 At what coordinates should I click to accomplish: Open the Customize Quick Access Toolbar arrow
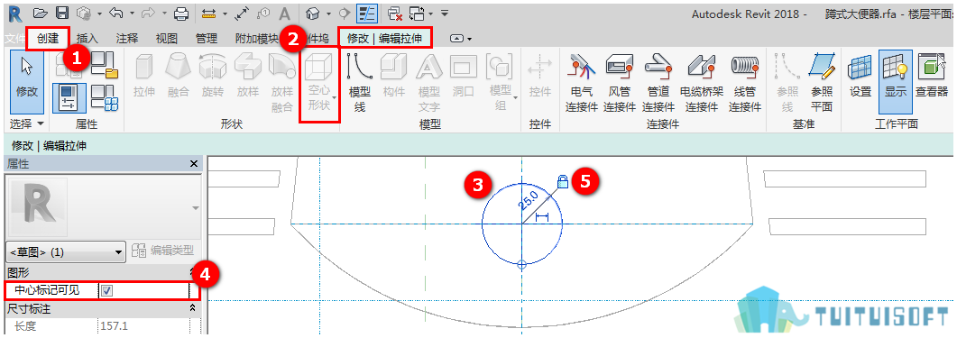(445, 13)
